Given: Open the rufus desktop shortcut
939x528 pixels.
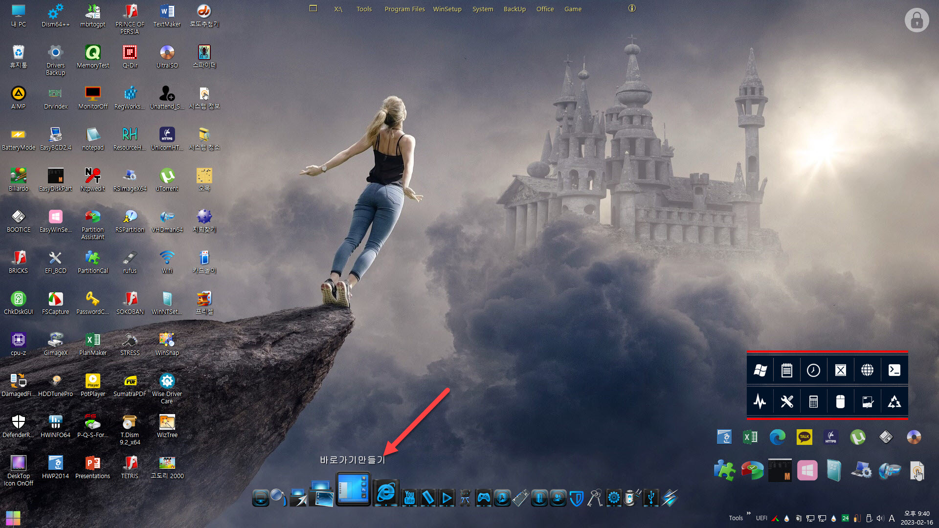Looking at the screenshot, I should [x=130, y=262].
